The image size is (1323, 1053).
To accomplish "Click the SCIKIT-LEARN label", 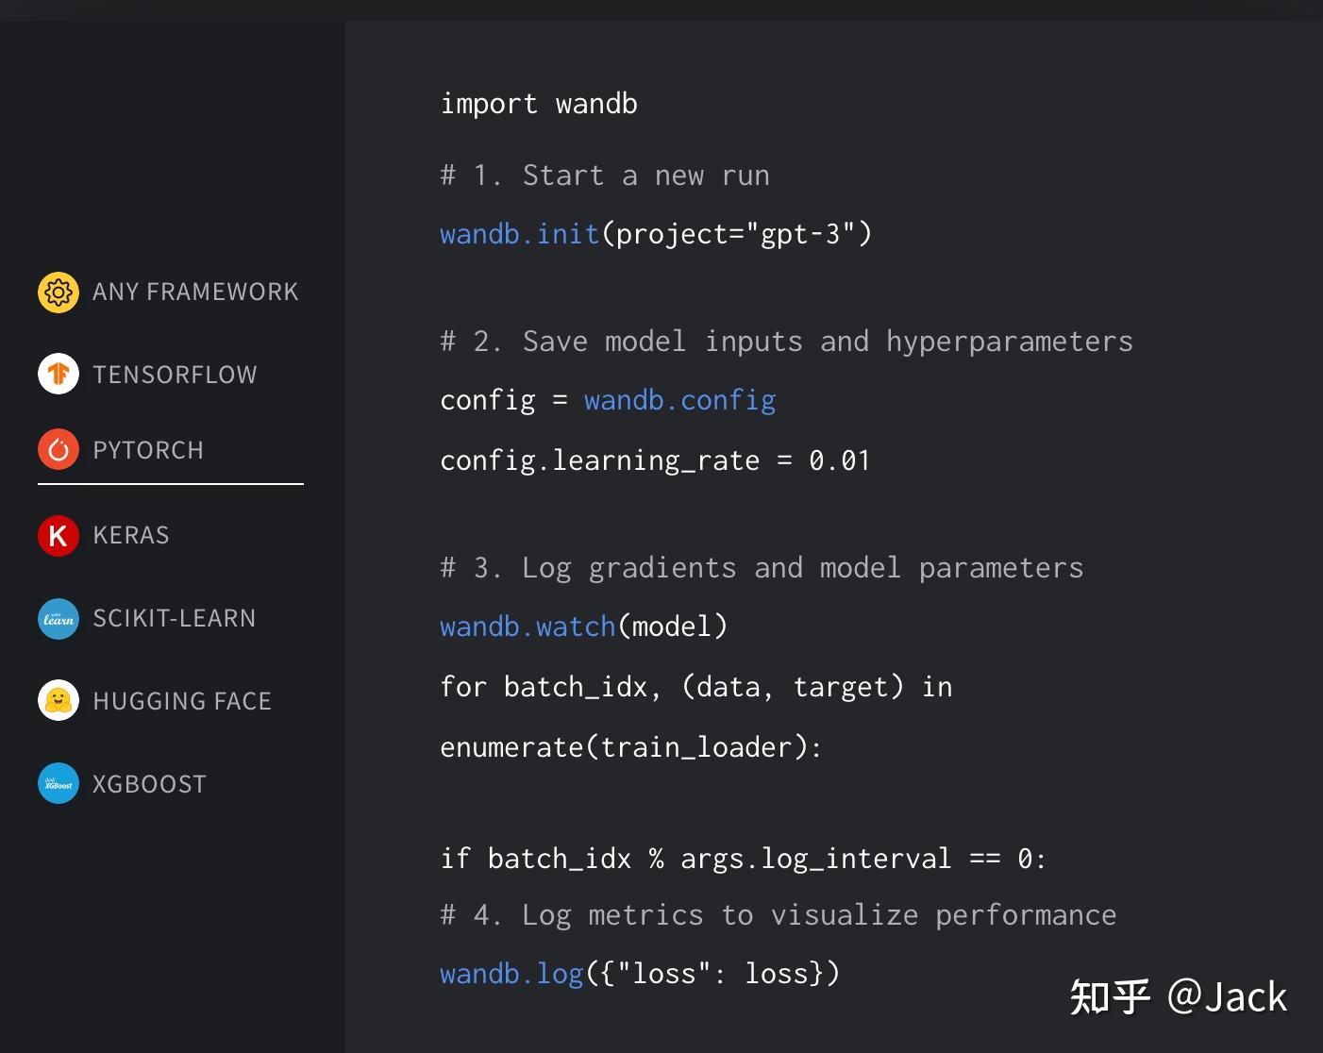I will pyautogui.click(x=174, y=619).
